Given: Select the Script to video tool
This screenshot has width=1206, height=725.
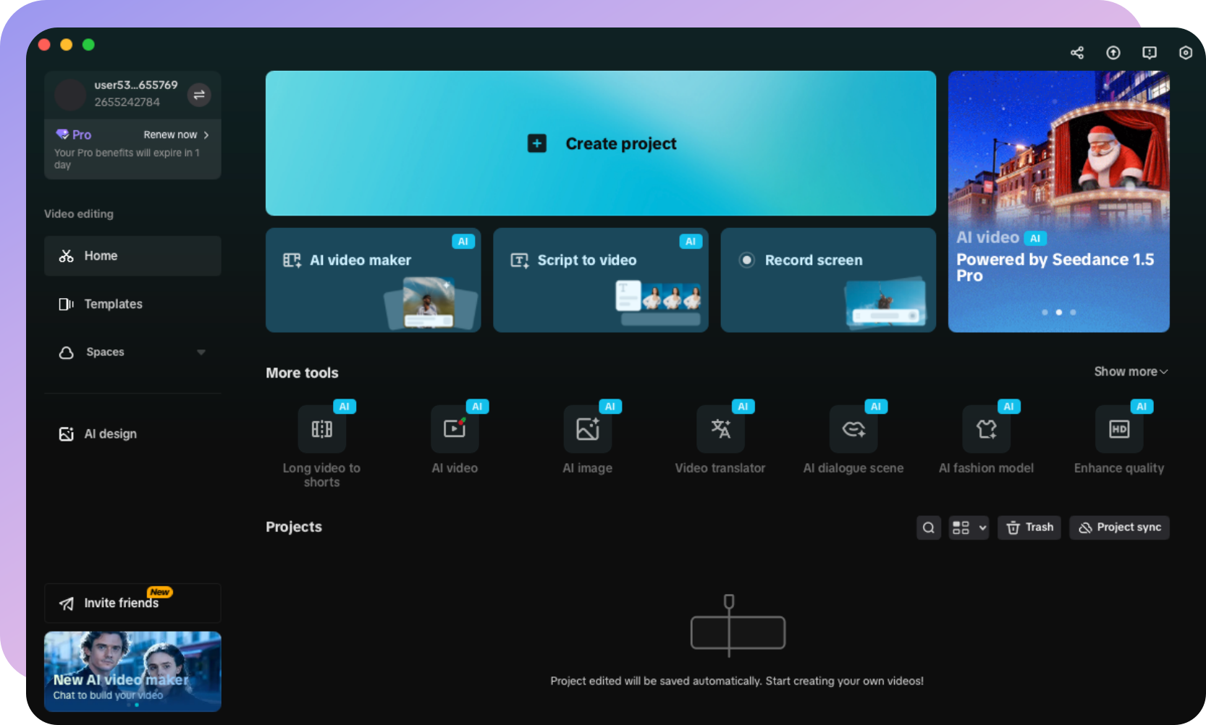Looking at the screenshot, I should pyautogui.click(x=600, y=280).
